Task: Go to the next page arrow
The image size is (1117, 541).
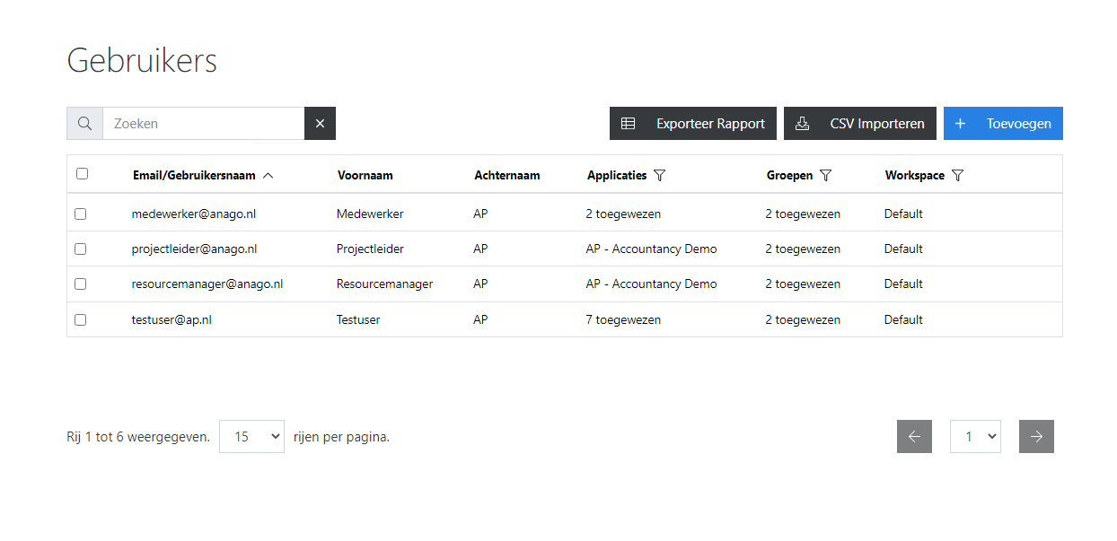Action: point(1036,437)
